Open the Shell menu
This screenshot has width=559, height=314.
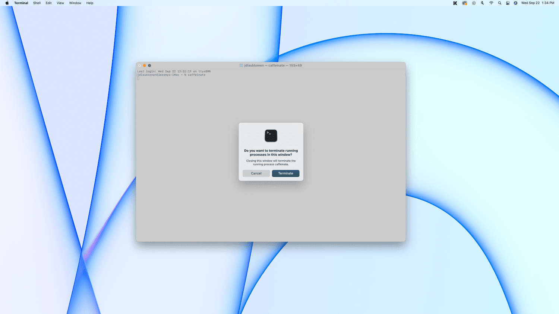click(37, 3)
